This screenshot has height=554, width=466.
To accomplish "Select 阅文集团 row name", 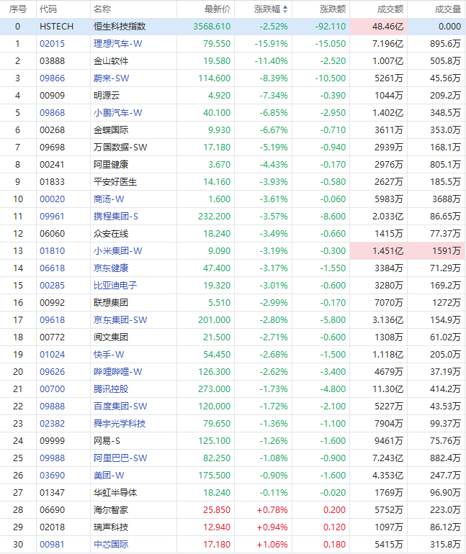I will [x=111, y=337].
